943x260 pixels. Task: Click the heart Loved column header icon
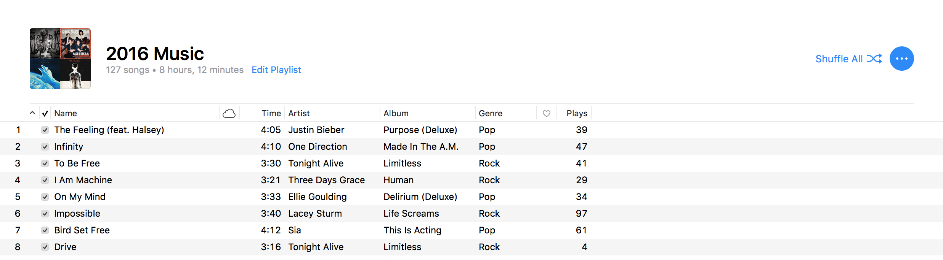pos(546,113)
